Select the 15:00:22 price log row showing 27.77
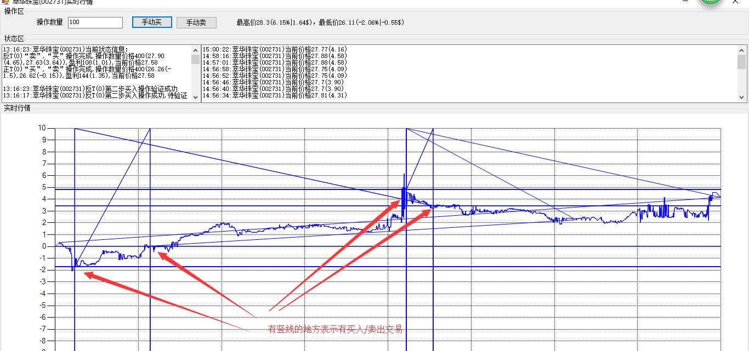 coord(275,49)
